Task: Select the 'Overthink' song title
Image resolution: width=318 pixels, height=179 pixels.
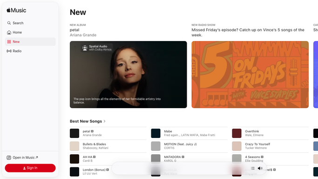Action: [x=252, y=131]
